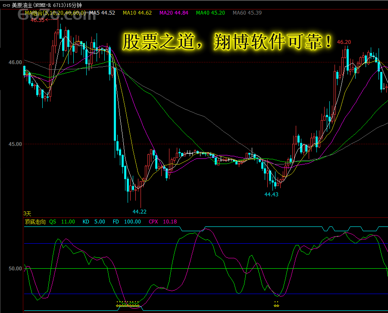Image resolution: width=388 pixels, height=313 pixels.
Task: Click the 46.00 price axis label
Action: tap(15, 62)
